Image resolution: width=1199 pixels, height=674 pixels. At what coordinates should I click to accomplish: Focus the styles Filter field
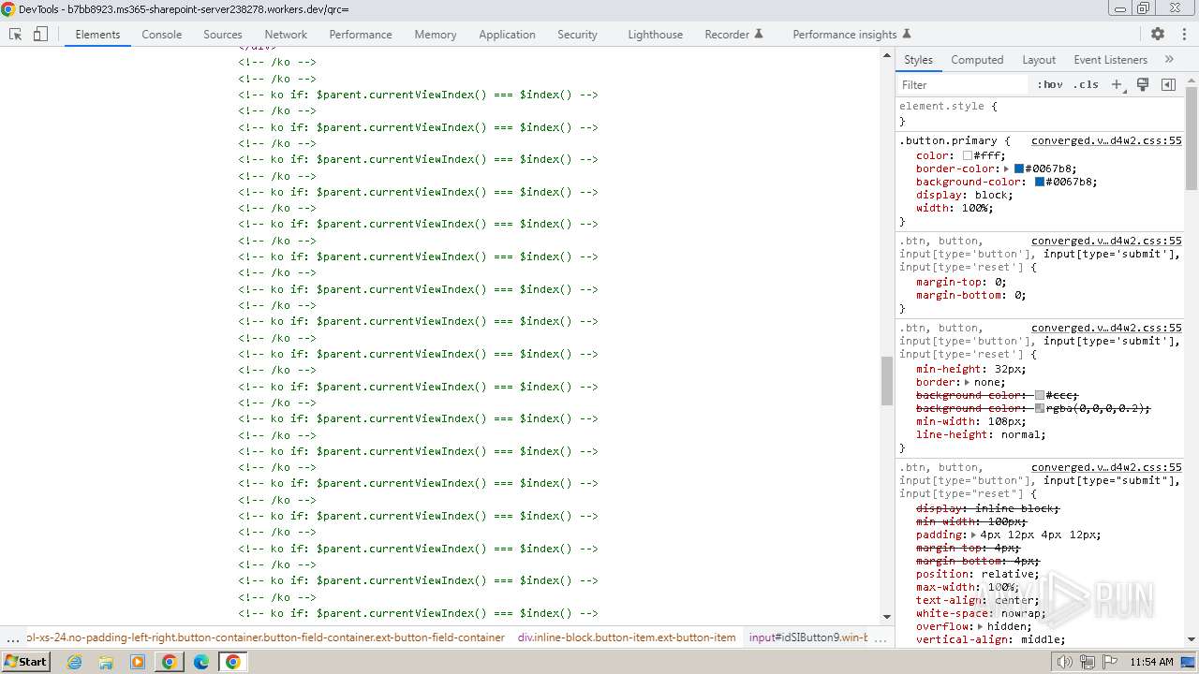(x=963, y=84)
